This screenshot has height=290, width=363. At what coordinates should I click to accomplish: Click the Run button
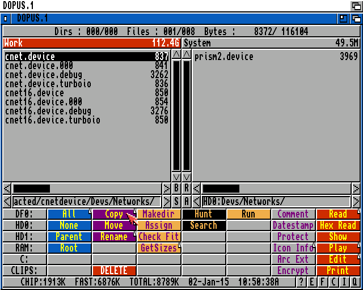point(248,214)
